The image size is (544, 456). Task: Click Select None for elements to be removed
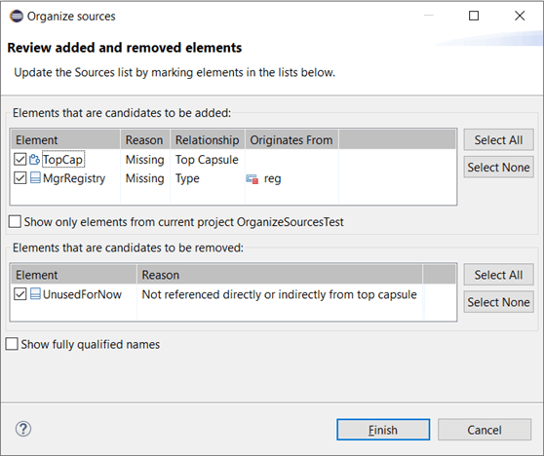pos(498,302)
